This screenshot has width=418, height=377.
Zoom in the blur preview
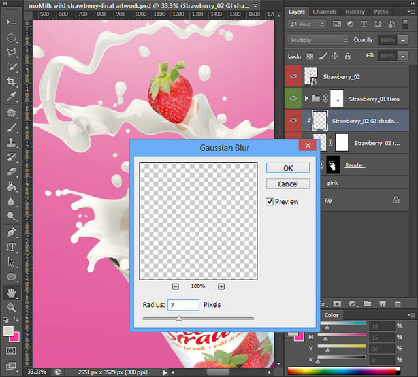tap(221, 286)
